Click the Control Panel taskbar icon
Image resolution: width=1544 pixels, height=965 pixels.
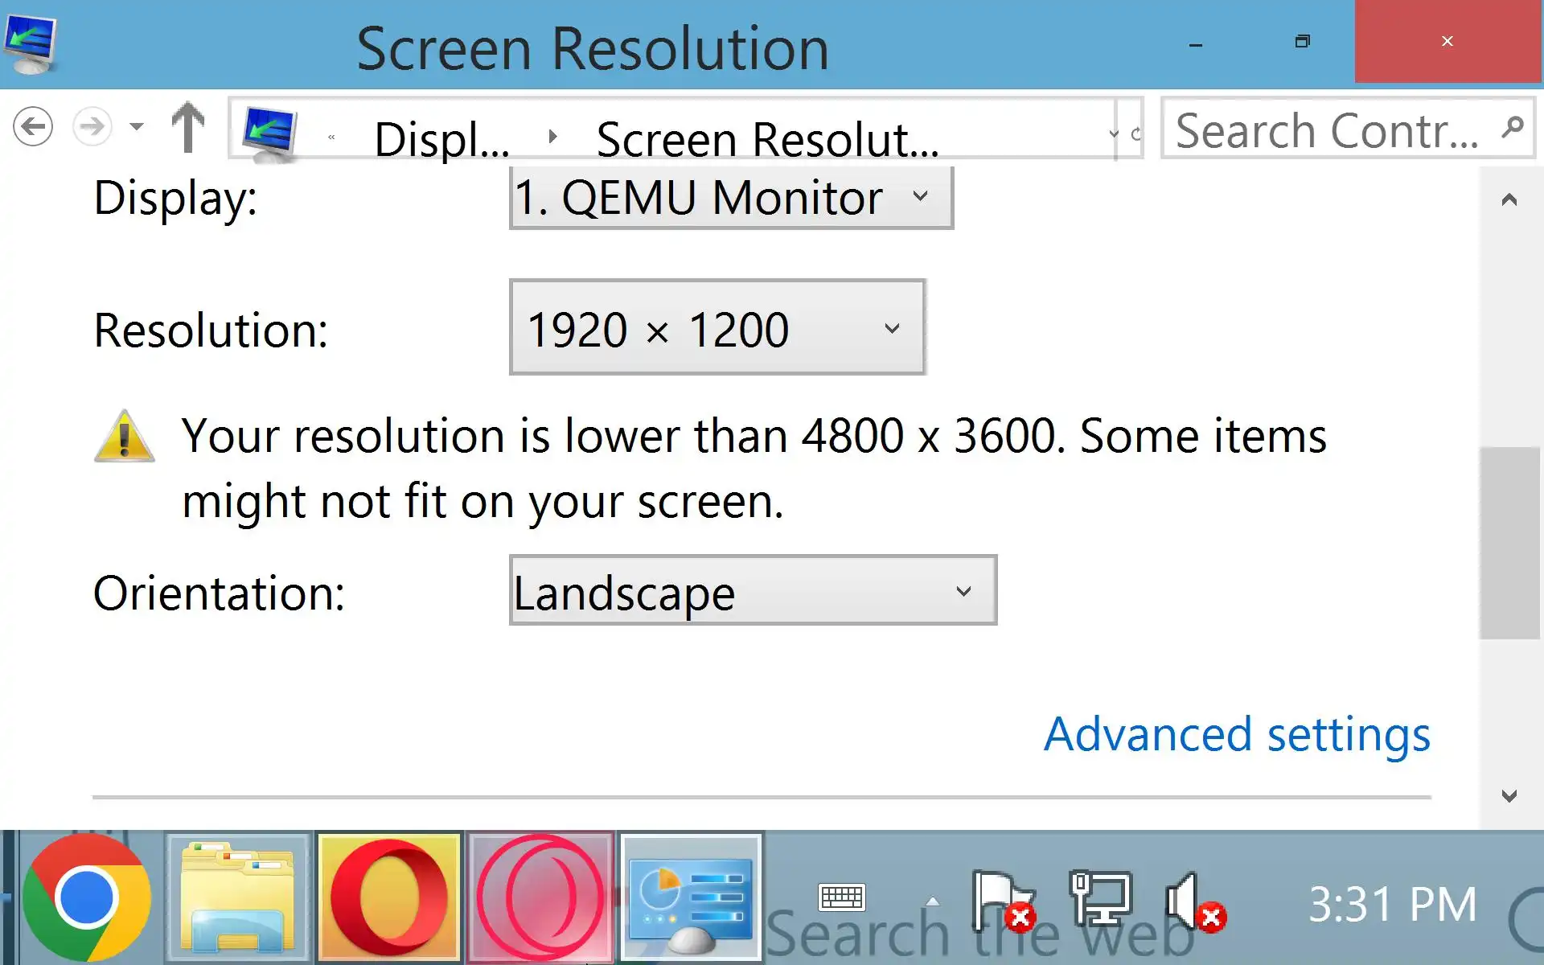[691, 897]
